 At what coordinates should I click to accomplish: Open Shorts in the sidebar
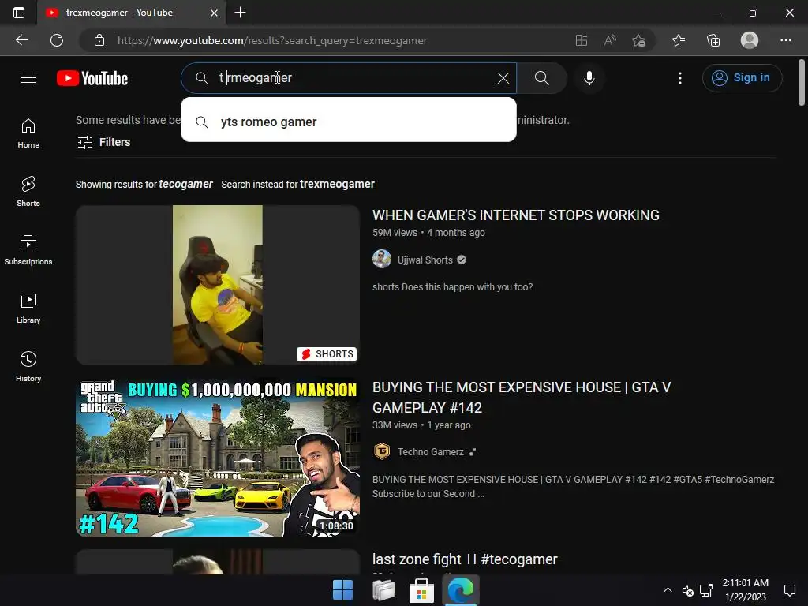(28, 191)
